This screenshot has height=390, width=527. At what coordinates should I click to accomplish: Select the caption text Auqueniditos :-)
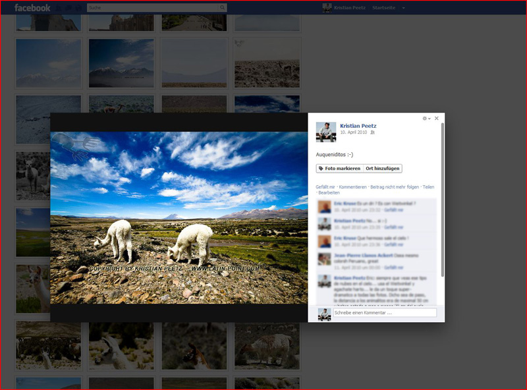click(x=335, y=155)
